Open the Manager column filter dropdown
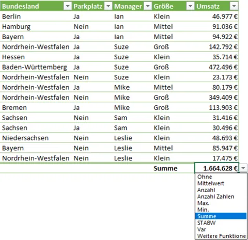 coord(148,6)
